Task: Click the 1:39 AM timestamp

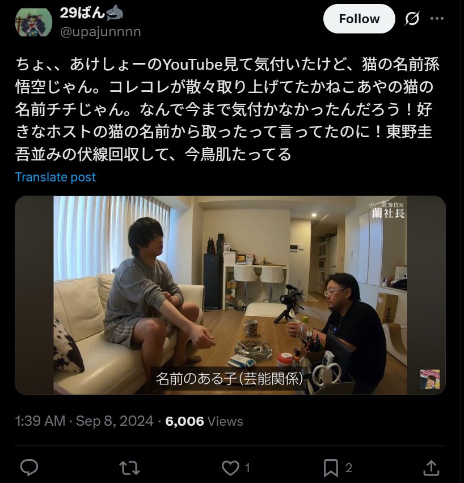Action: pos(40,421)
